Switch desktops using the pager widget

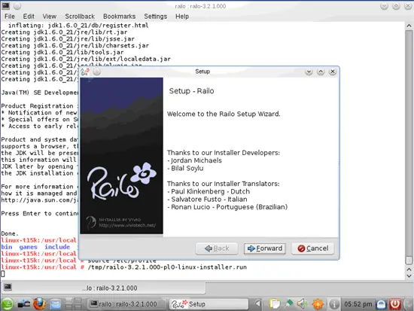(73, 304)
